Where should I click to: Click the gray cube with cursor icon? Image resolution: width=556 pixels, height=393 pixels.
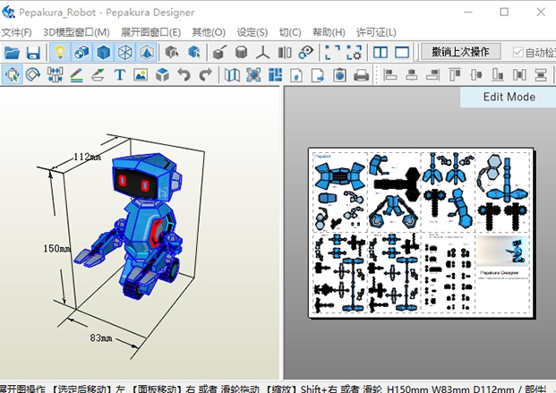[172, 53]
